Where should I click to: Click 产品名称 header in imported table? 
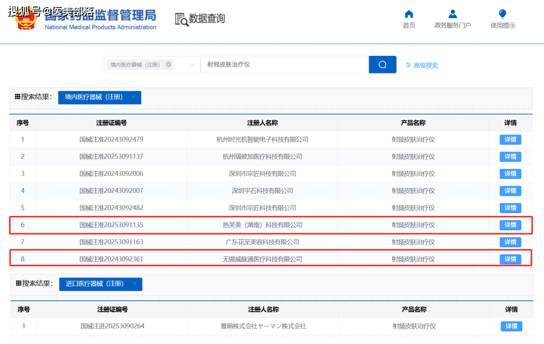coord(414,309)
